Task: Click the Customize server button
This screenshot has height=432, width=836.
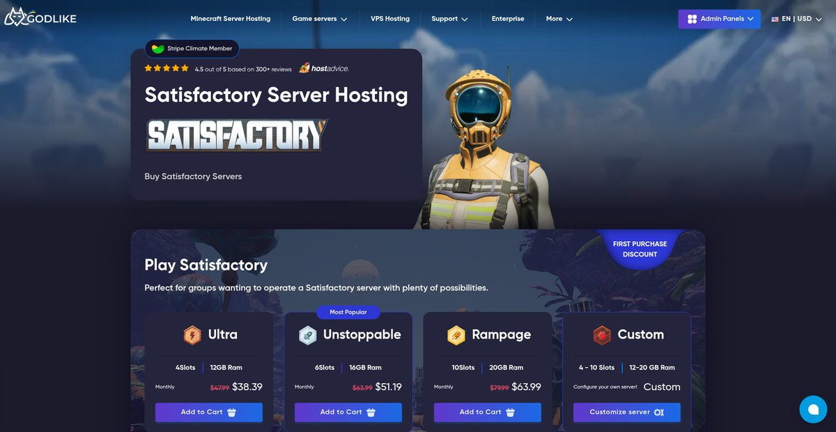Action: (627, 412)
